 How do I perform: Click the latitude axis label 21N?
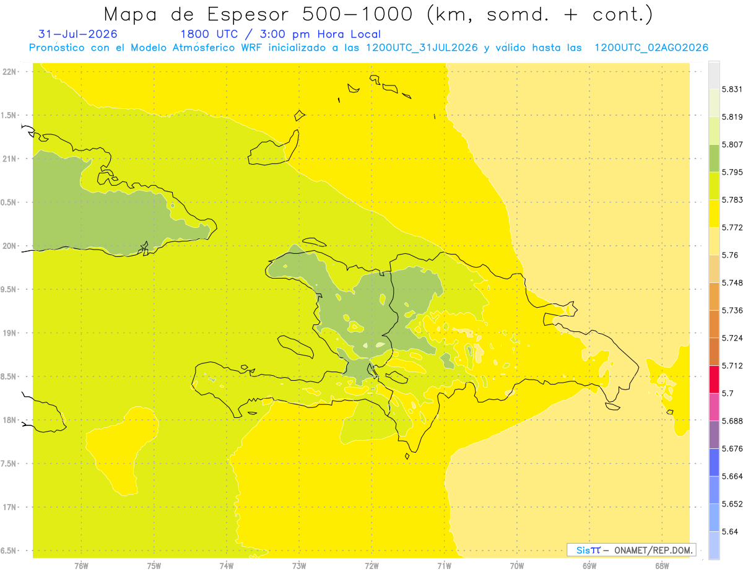[9, 159]
